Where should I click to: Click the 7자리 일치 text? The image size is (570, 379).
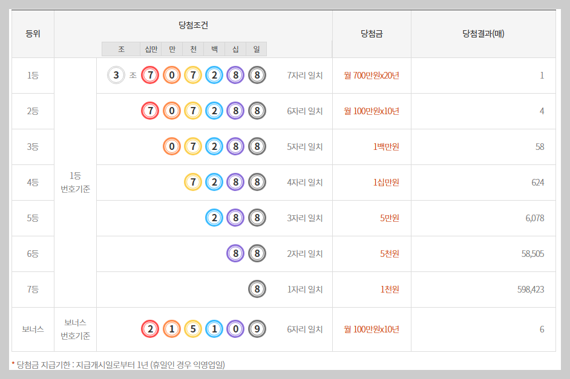[304, 76]
